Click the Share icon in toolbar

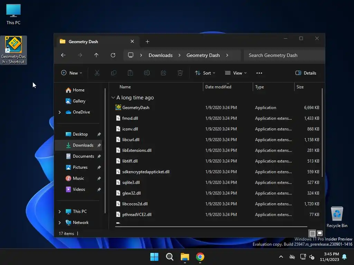pyautogui.click(x=164, y=73)
